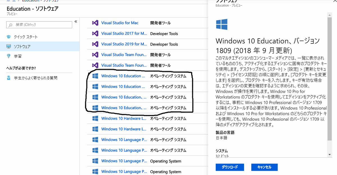Select the 学習 award icon in sidebar

9,56
